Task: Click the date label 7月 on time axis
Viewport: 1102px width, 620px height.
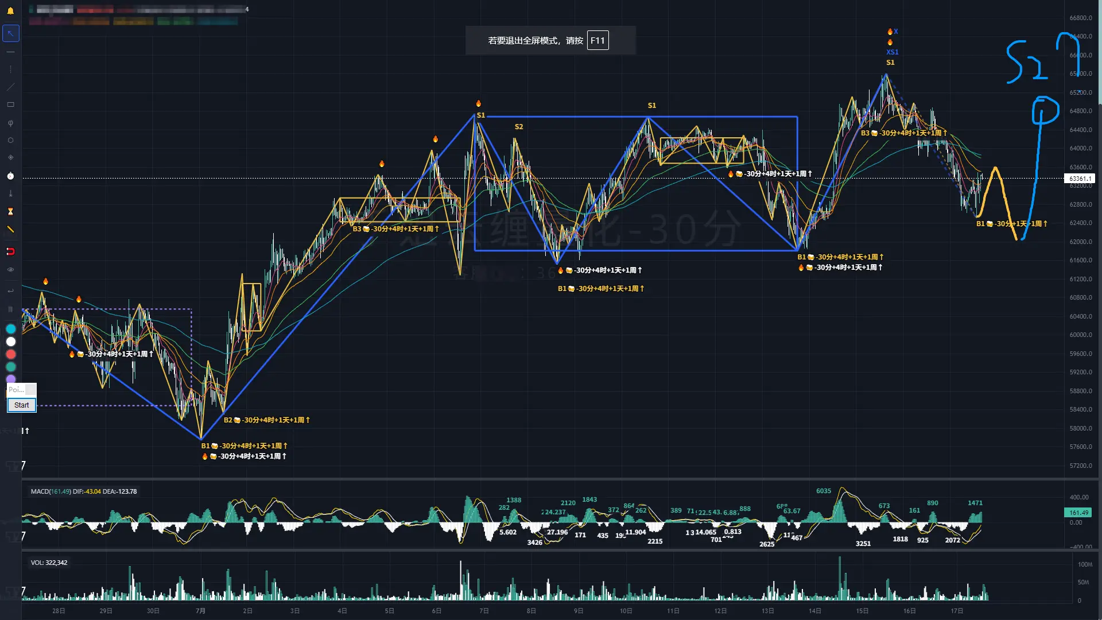Action: (200, 611)
